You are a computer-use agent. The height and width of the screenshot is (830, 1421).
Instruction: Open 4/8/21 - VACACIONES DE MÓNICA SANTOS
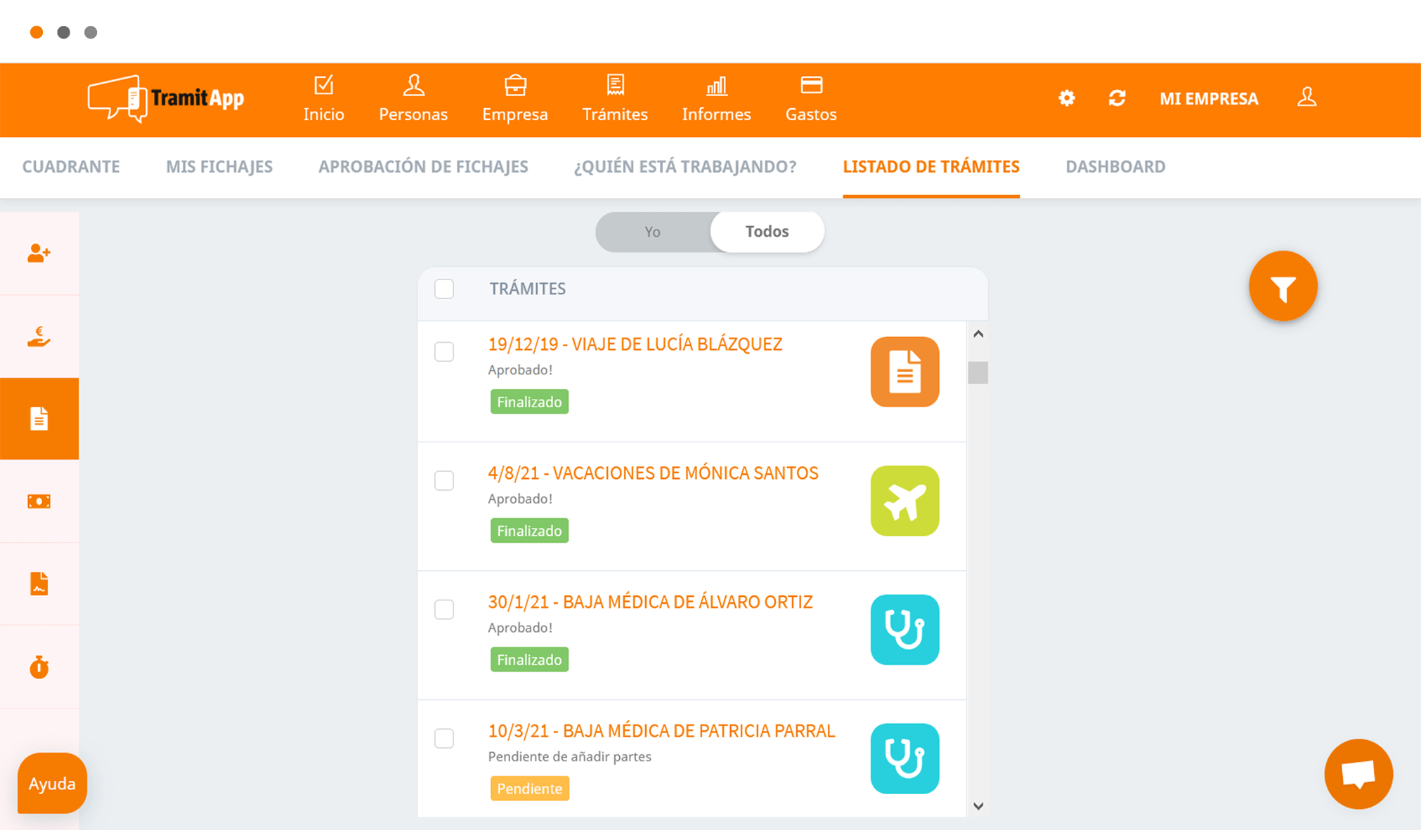click(654, 473)
